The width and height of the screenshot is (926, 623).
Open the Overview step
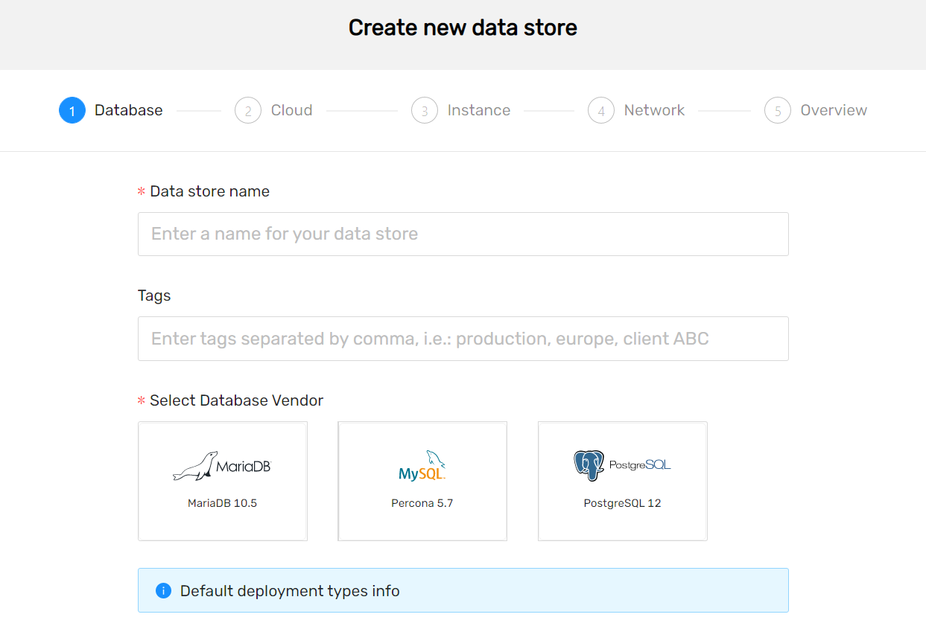point(834,109)
